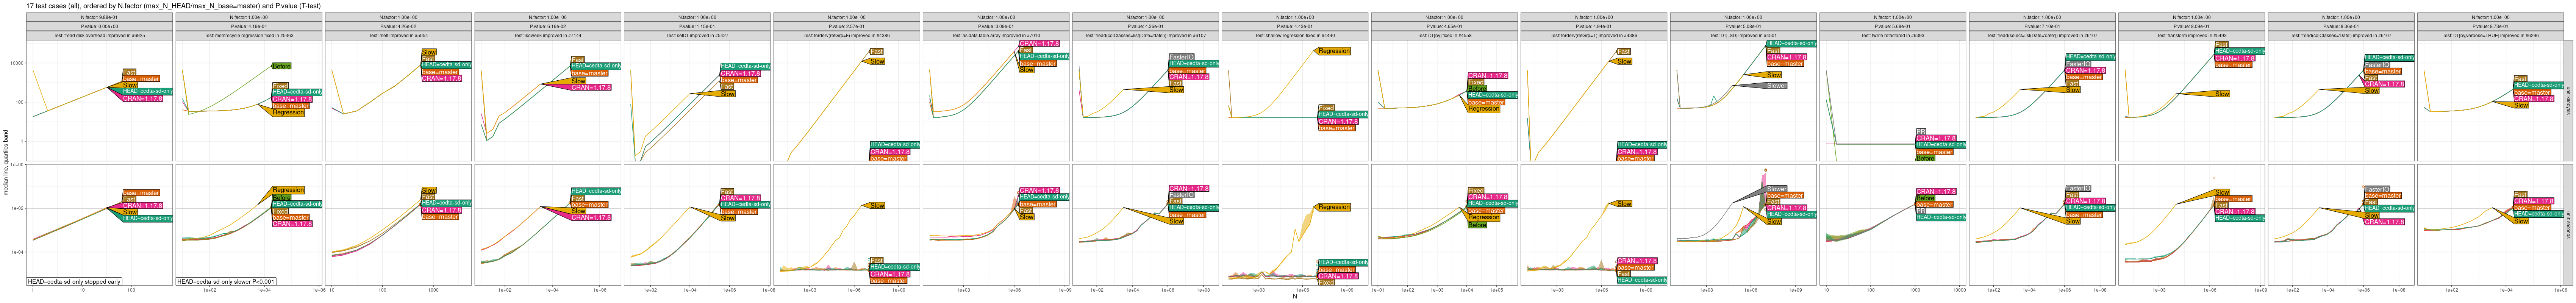Image resolution: width=2576 pixels, height=303 pixels.
Task: Click the 'as.data.table.array improved in #7010' header
Action: [996, 35]
